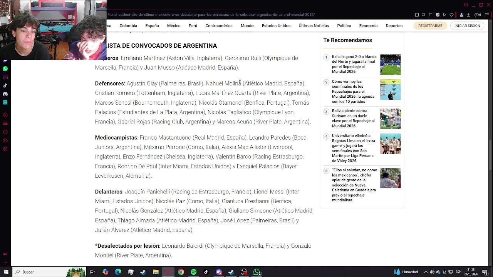Open article Ellos sí saludan, no como los mexicanos

[354, 185]
